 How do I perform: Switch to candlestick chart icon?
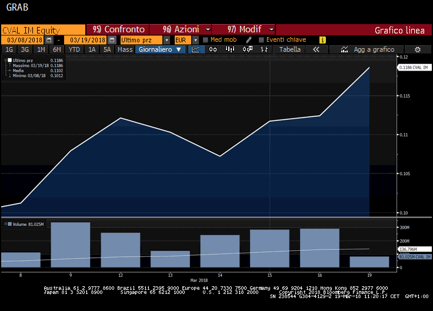[x=214, y=50]
